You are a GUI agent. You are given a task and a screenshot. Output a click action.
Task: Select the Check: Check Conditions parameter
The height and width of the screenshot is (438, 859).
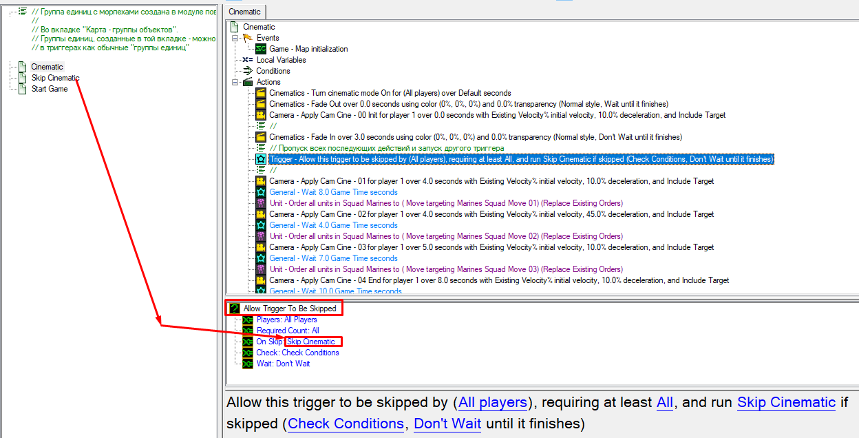298,353
